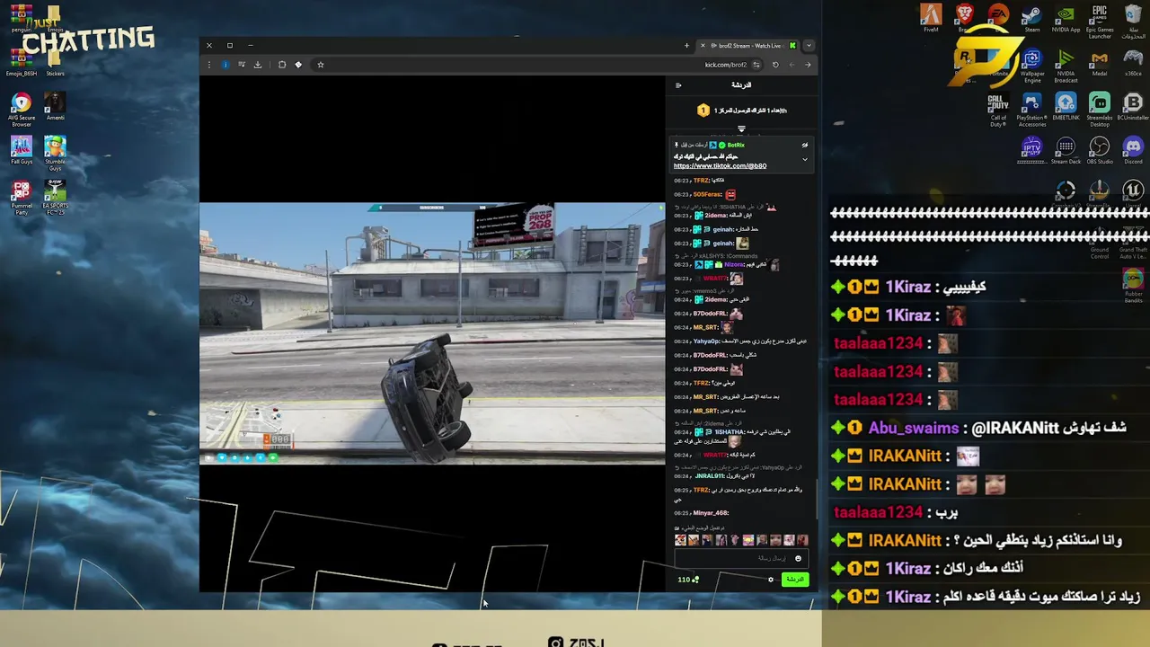Launch Stumble Guys desktop shortcut
Viewport: 1150px width, 647px height.
55,153
